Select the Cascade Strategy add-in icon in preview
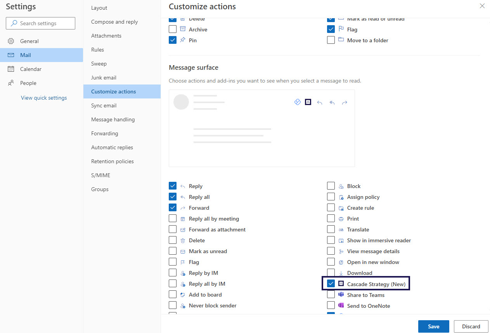The height and width of the screenshot is (333, 490). click(308, 102)
